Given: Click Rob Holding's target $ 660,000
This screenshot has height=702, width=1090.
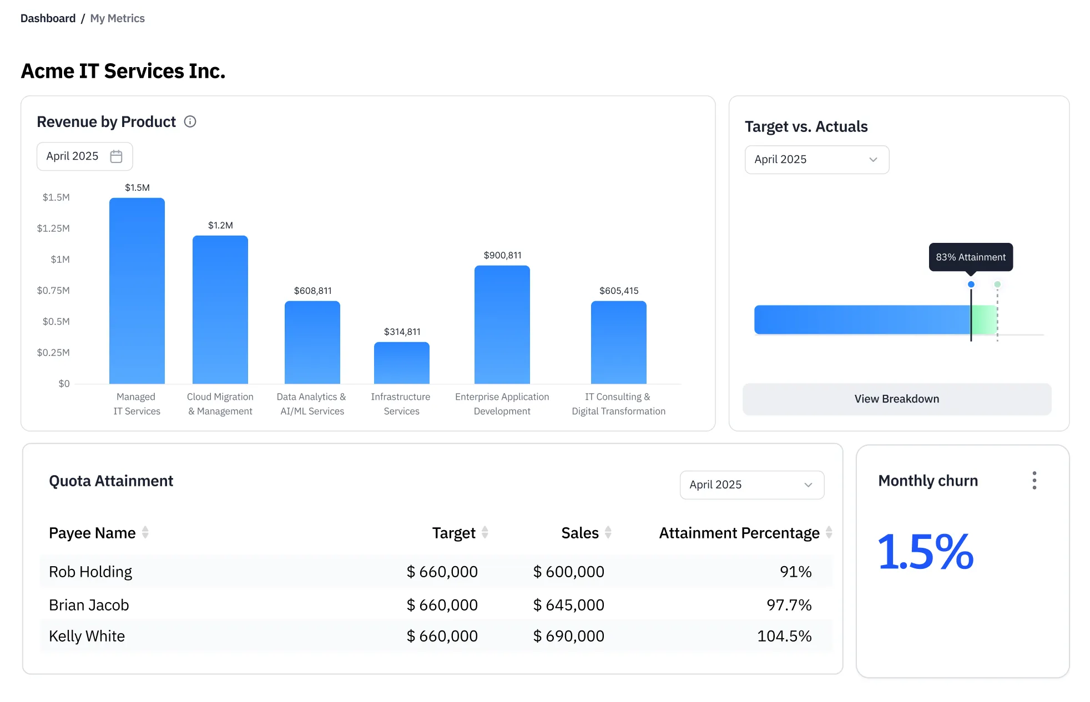Looking at the screenshot, I should [x=442, y=572].
